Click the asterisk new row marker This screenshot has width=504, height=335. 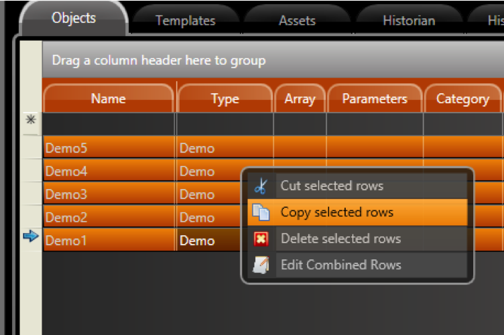pyautogui.click(x=31, y=121)
